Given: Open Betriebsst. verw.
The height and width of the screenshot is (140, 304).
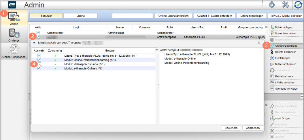Looking at the screenshot, I should coord(284,76).
